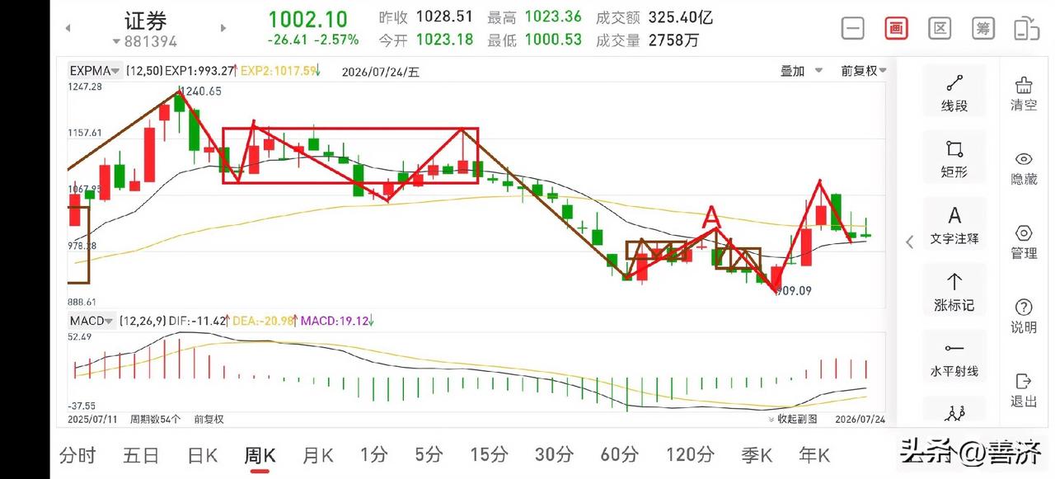
Task: Select the 周K weekly tab
Action: (x=260, y=454)
